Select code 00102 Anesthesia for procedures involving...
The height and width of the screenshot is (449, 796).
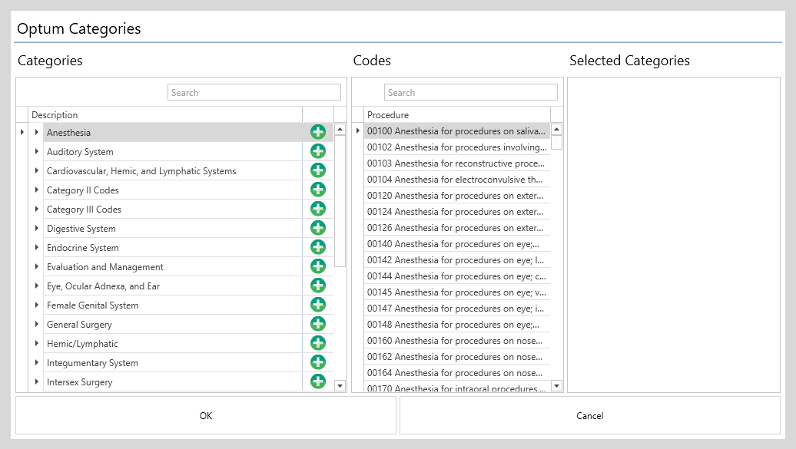pyautogui.click(x=457, y=147)
